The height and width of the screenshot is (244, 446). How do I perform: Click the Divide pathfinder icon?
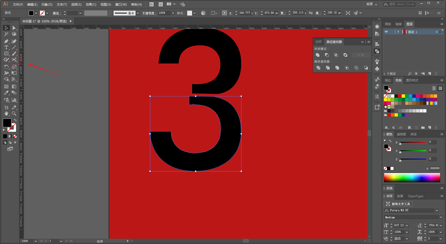point(318,68)
